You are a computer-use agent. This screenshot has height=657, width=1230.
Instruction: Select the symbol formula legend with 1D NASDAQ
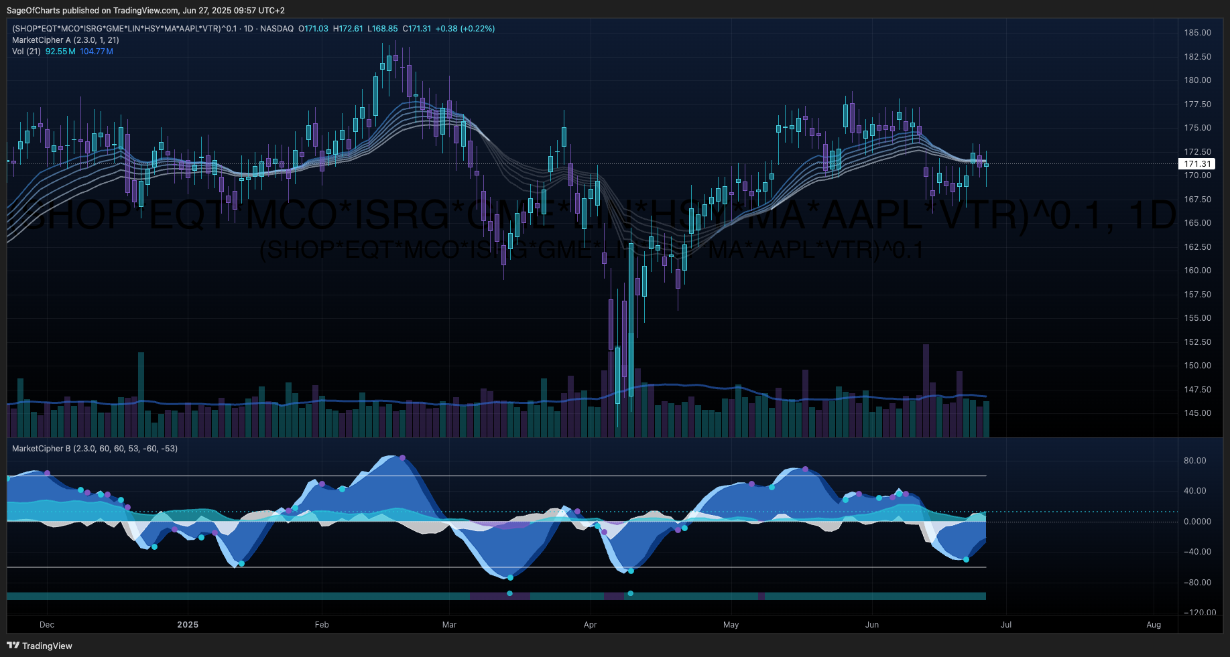point(153,29)
